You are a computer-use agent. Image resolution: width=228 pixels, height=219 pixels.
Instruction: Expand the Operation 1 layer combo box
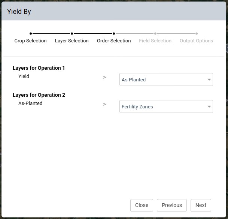click(x=166, y=79)
